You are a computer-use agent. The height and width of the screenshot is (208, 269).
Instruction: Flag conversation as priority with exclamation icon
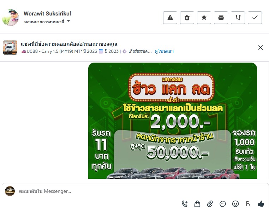(238, 18)
